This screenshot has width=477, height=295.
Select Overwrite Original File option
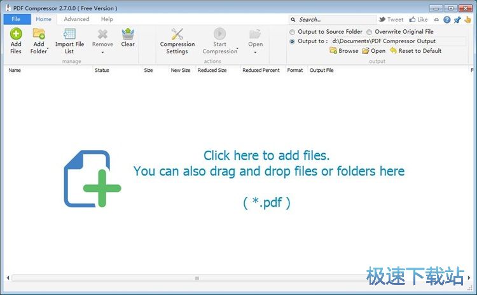369,32
